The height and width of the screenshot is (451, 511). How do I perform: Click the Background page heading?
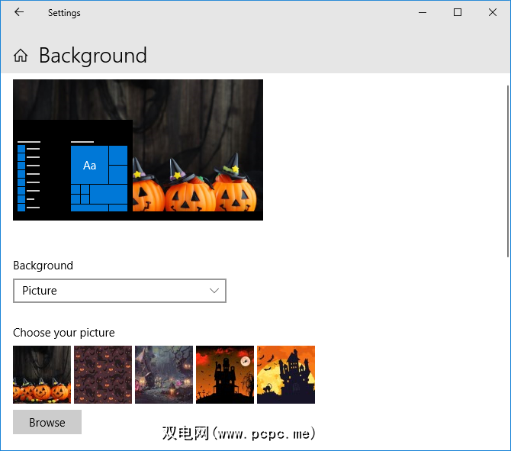point(92,56)
